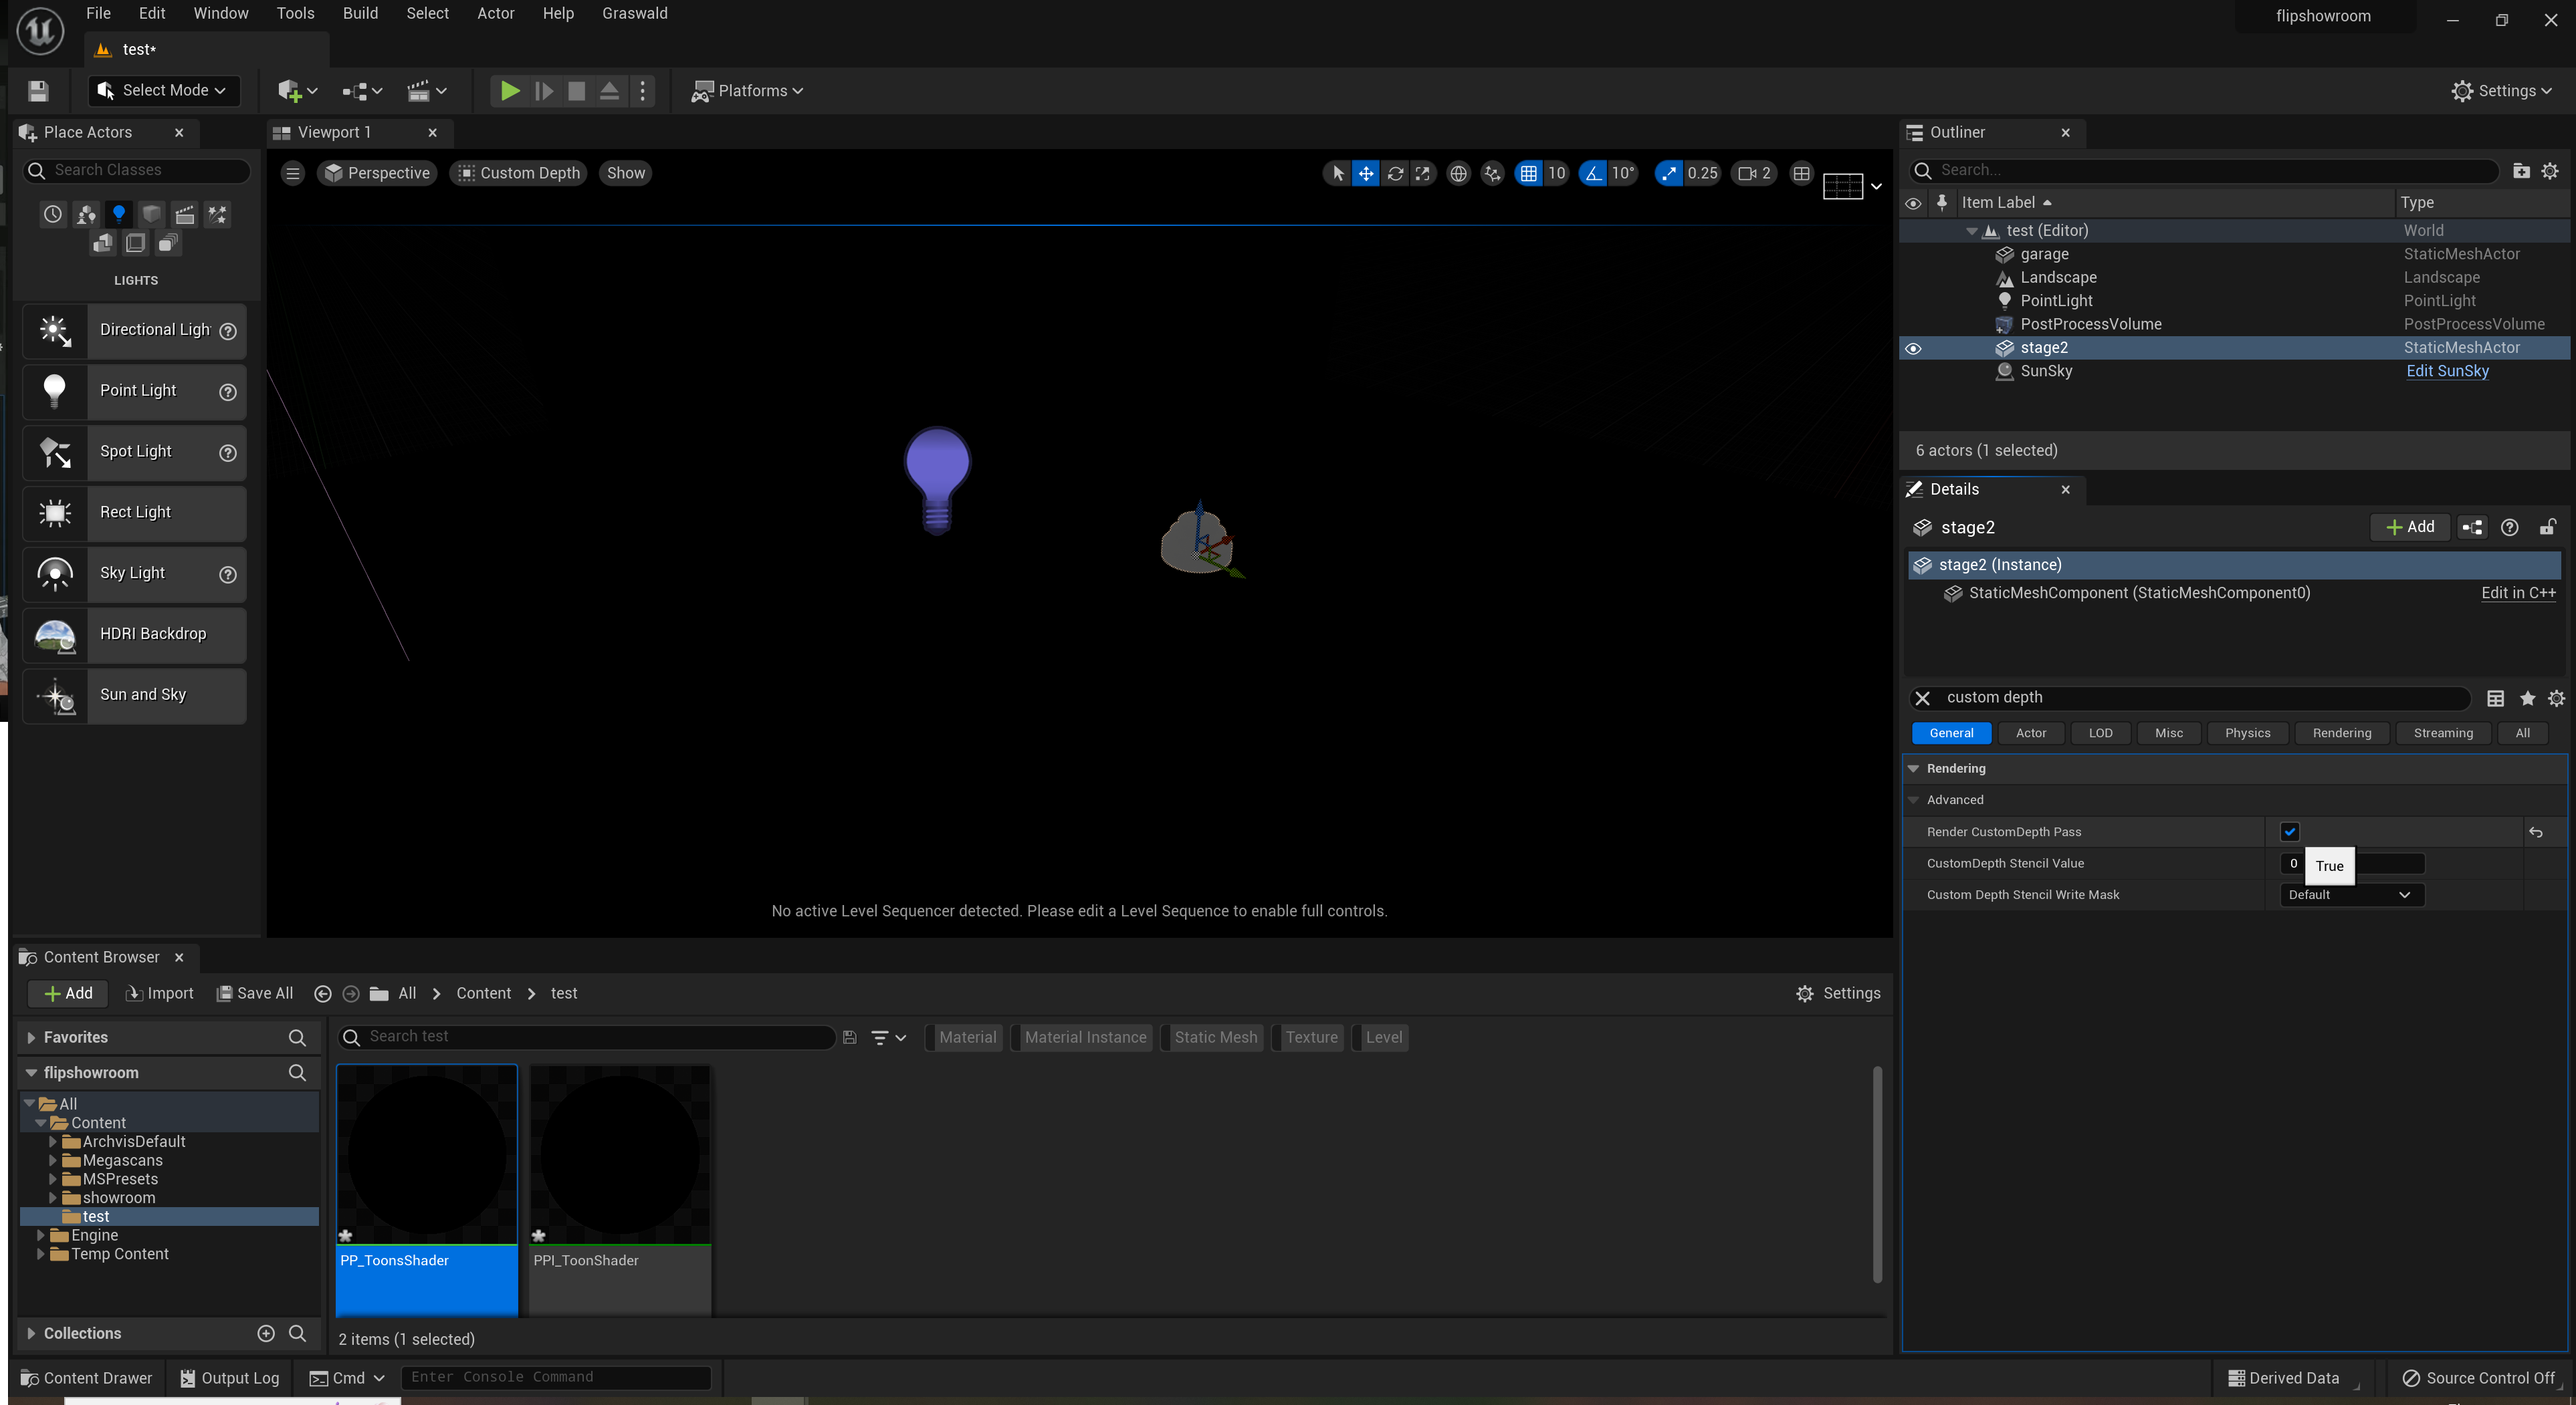The width and height of the screenshot is (2576, 1405).
Task: Toggle grid snapping icon in viewport
Action: coord(1529,173)
